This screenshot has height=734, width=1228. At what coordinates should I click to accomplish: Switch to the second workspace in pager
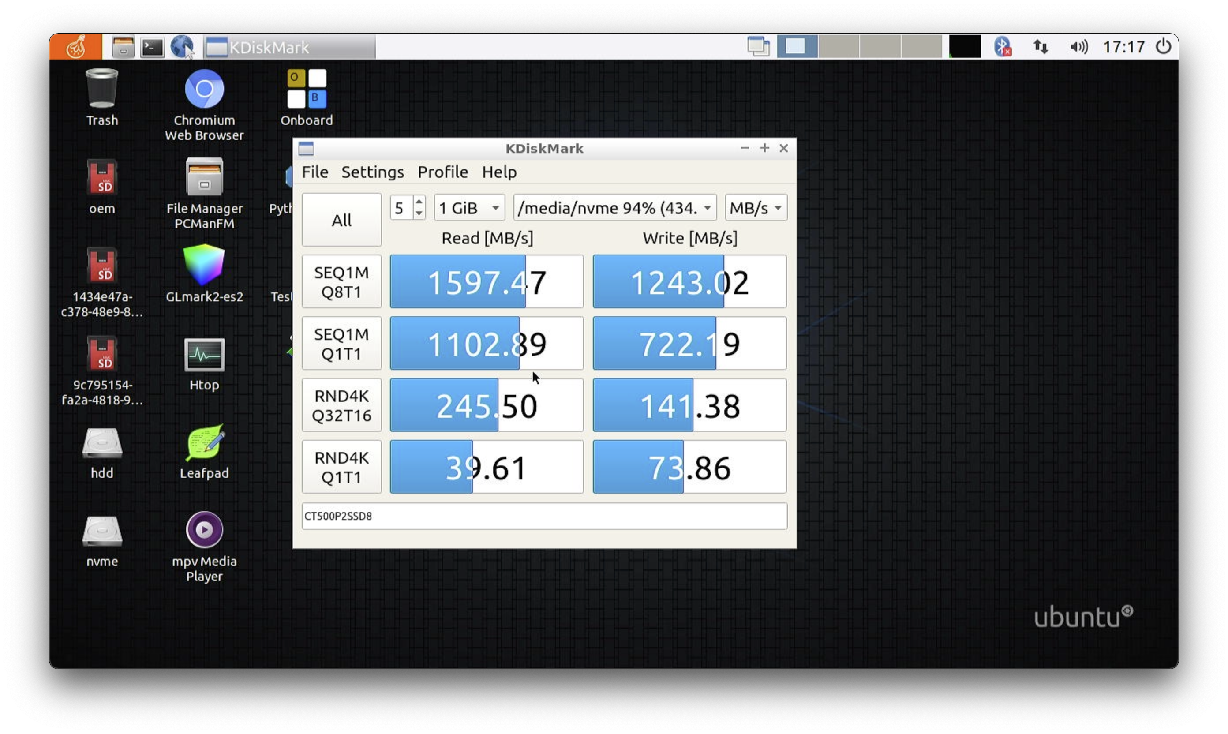point(839,47)
